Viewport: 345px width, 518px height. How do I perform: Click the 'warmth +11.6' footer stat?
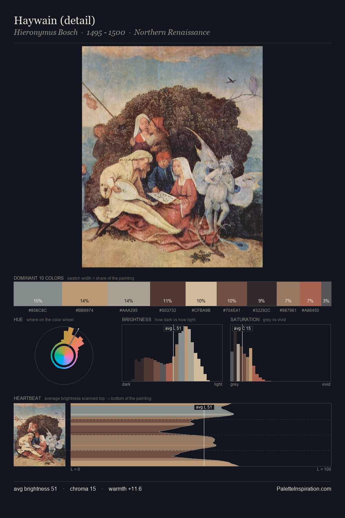(x=125, y=489)
